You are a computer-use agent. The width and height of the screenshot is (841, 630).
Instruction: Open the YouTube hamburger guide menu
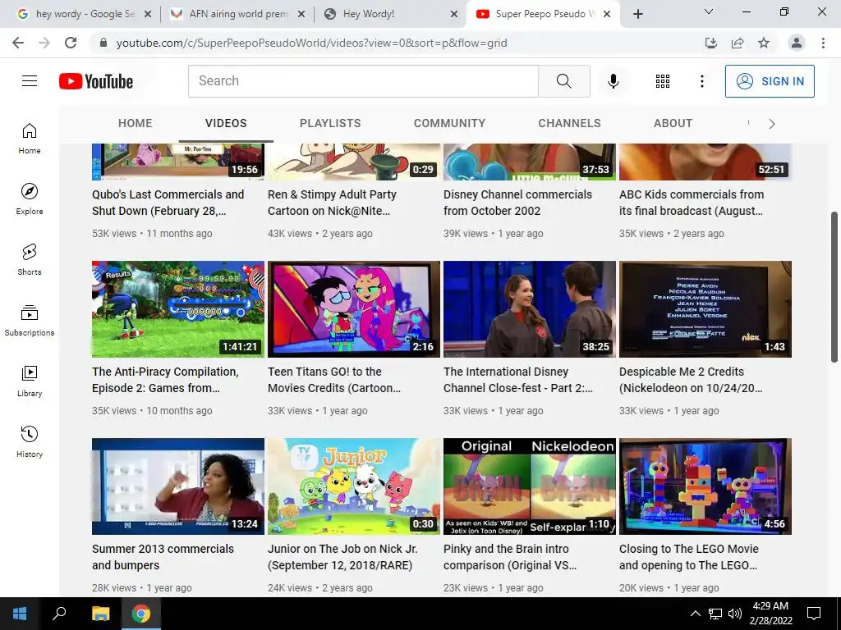[x=30, y=81]
